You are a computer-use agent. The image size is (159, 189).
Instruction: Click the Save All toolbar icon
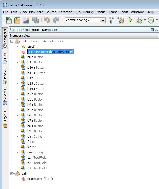(x=35, y=20)
